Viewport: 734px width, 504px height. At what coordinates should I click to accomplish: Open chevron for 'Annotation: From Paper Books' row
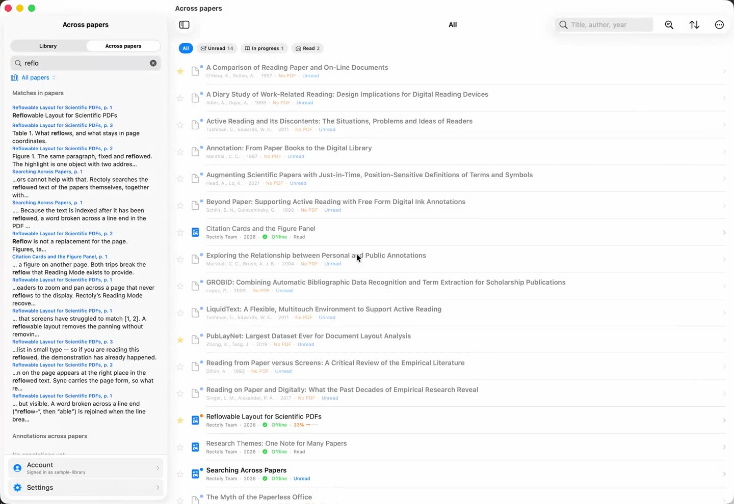pyautogui.click(x=724, y=152)
